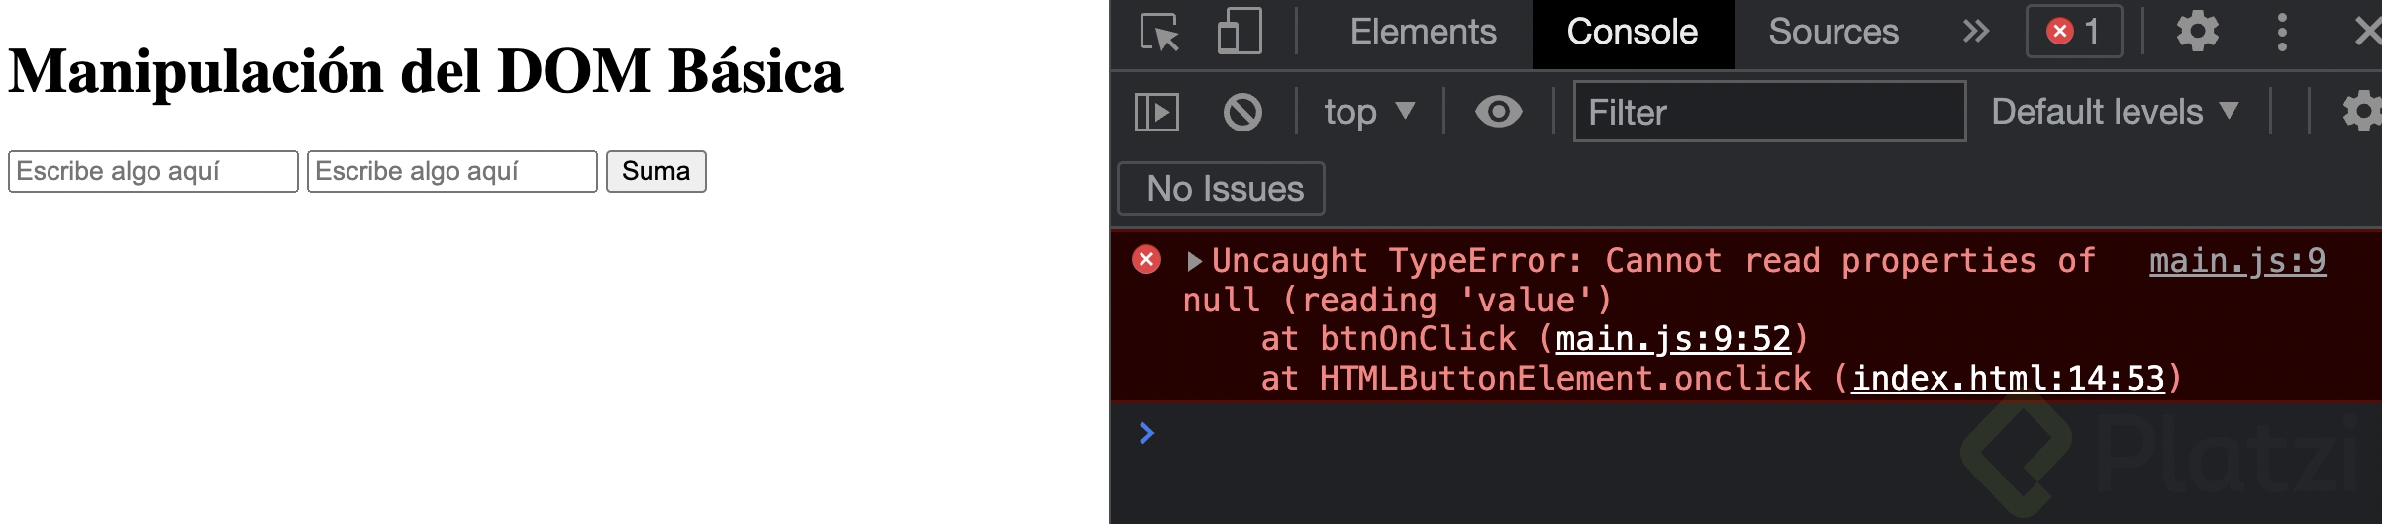
Task: Activate the inspect element picker icon
Action: click(1159, 32)
